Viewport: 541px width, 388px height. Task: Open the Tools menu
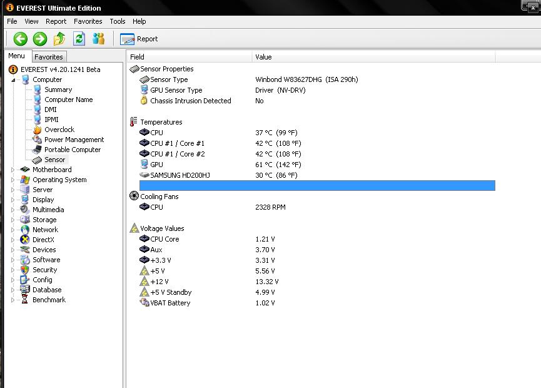pyautogui.click(x=118, y=21)
